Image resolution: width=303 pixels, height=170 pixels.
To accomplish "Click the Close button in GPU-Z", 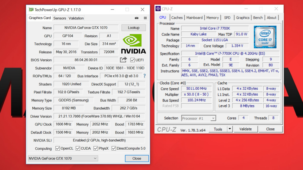I will pyautogui.click(x=137, y=158).
